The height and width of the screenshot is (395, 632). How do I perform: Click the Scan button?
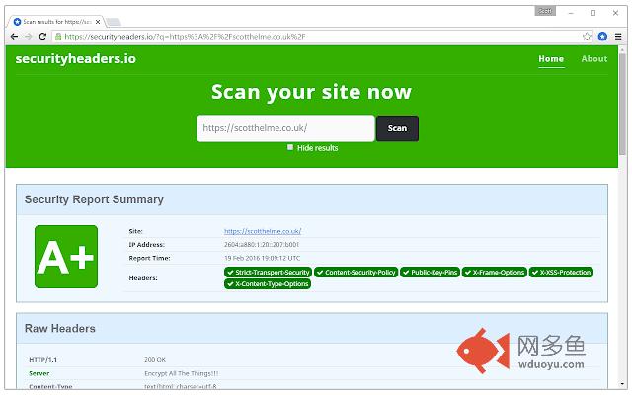pos(397,128)
